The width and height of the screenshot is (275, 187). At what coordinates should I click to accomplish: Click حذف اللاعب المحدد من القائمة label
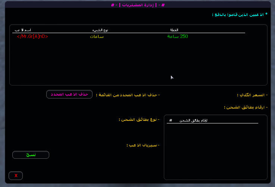point(128,95)
